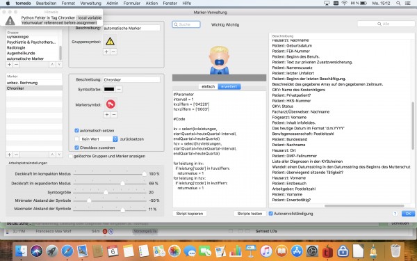Viewport: 417px width, 261px height.
Task: Open the Aktion menu
Action: 152,3
